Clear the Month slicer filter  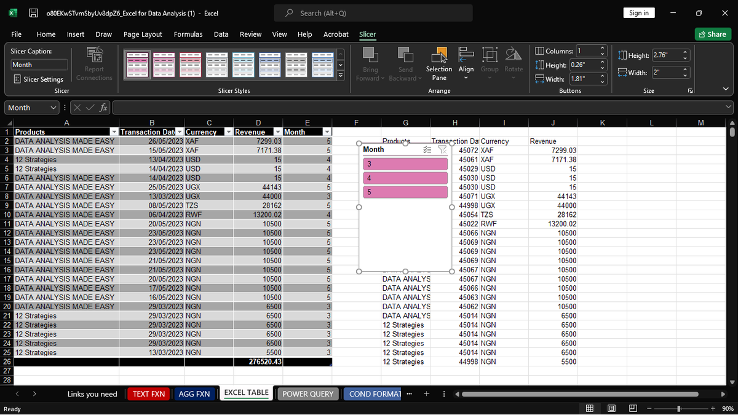point(442,149)
